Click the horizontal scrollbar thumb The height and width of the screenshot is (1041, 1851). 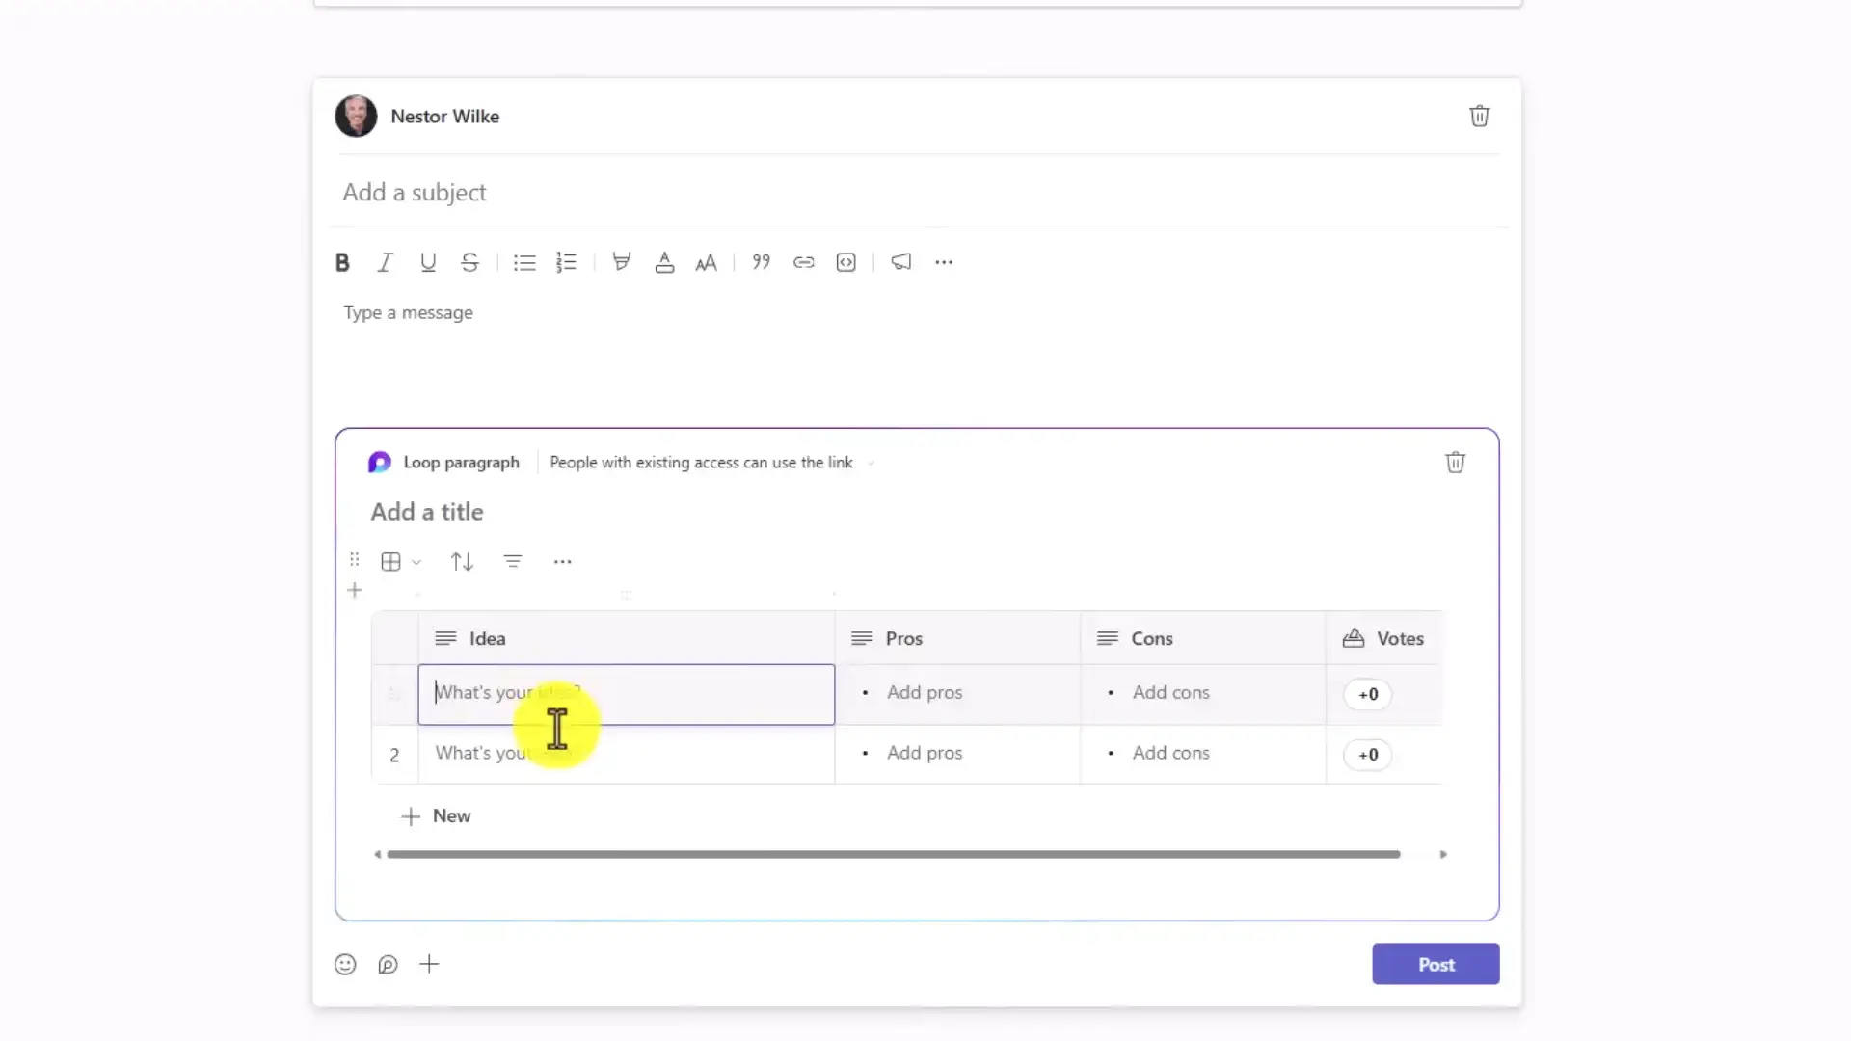pyautogui.click(x=894, y=855)
